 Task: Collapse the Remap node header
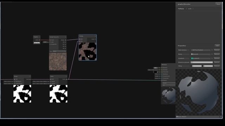30,76
